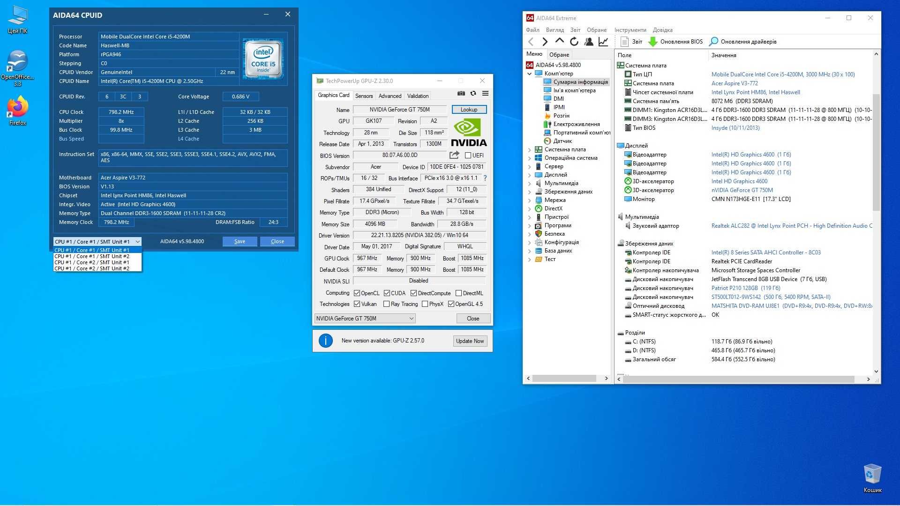The image size is (900, 506).
Task: Click Close button in CPUID window
Action: tap(277, 242)
